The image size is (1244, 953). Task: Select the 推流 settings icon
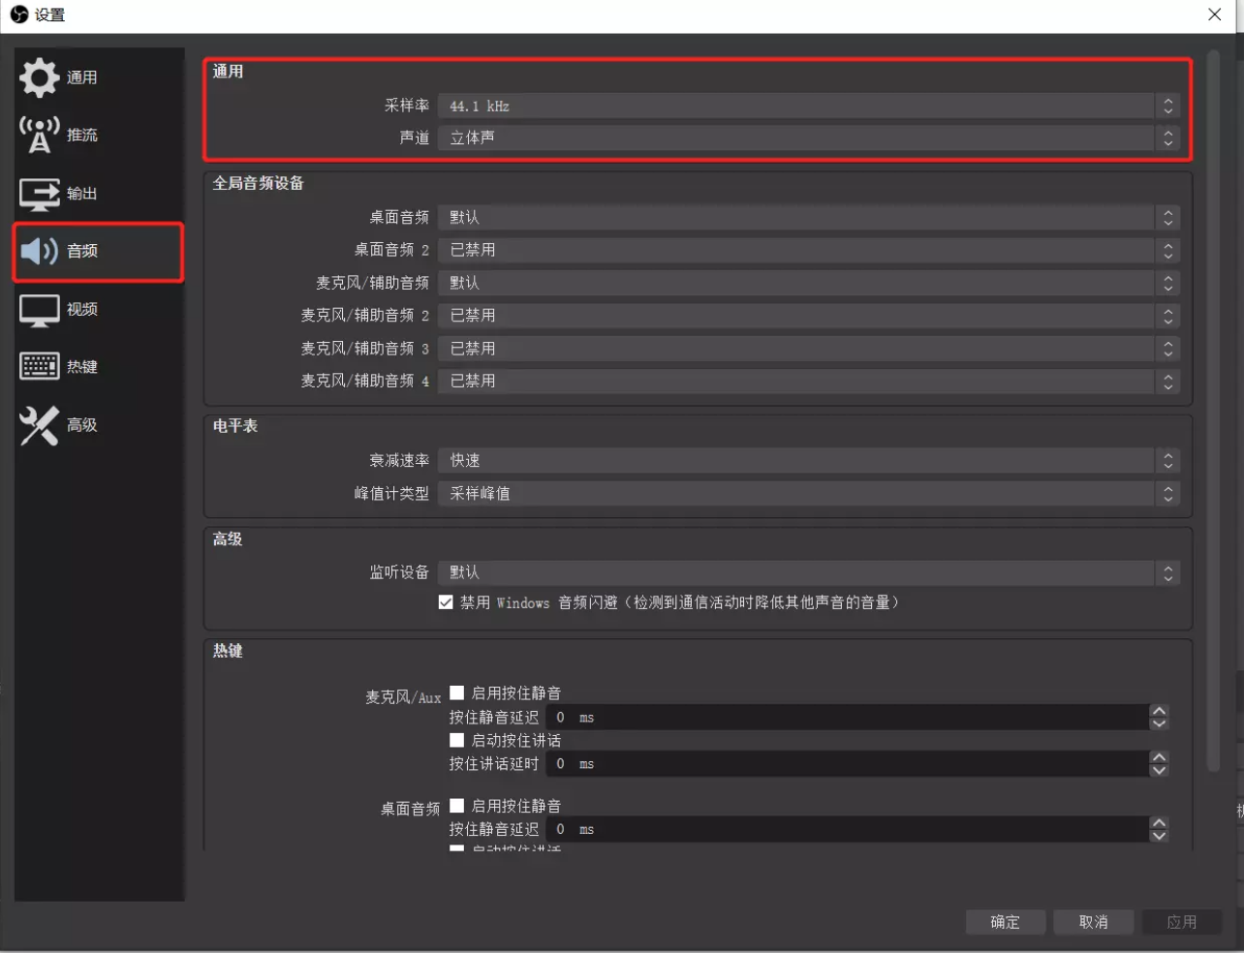[x=62, y=135]
